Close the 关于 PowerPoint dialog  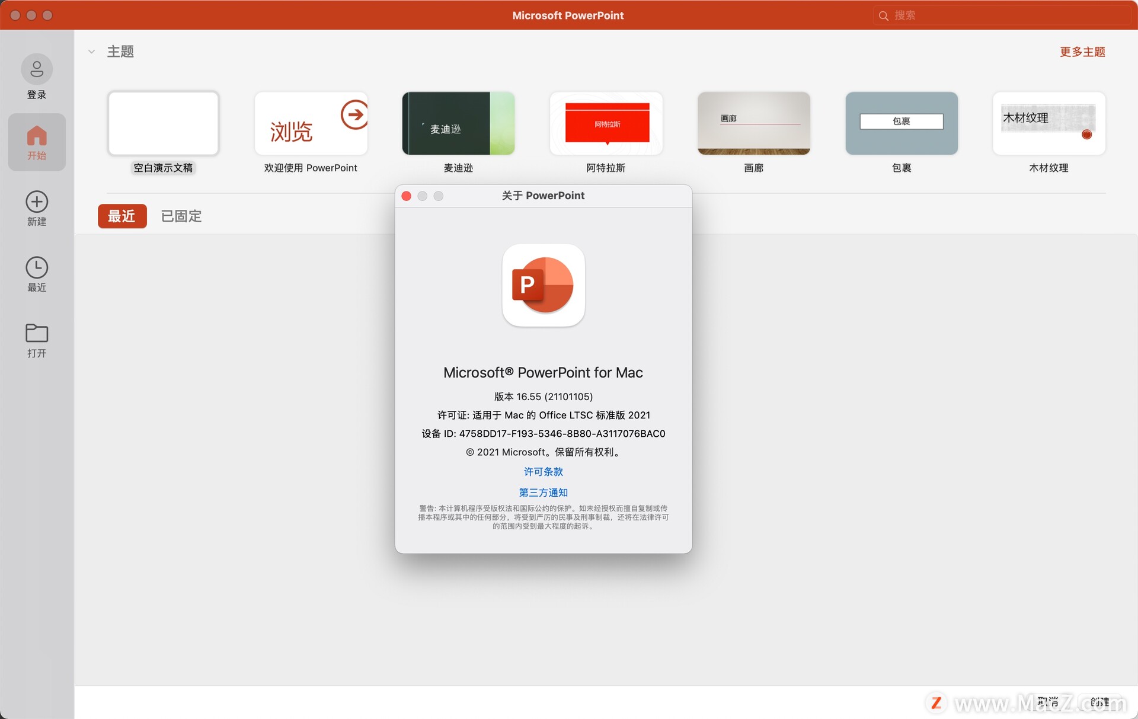tap(407, 196)
